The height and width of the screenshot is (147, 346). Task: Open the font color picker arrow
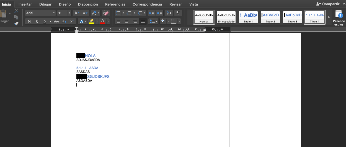tap(108, 21)
